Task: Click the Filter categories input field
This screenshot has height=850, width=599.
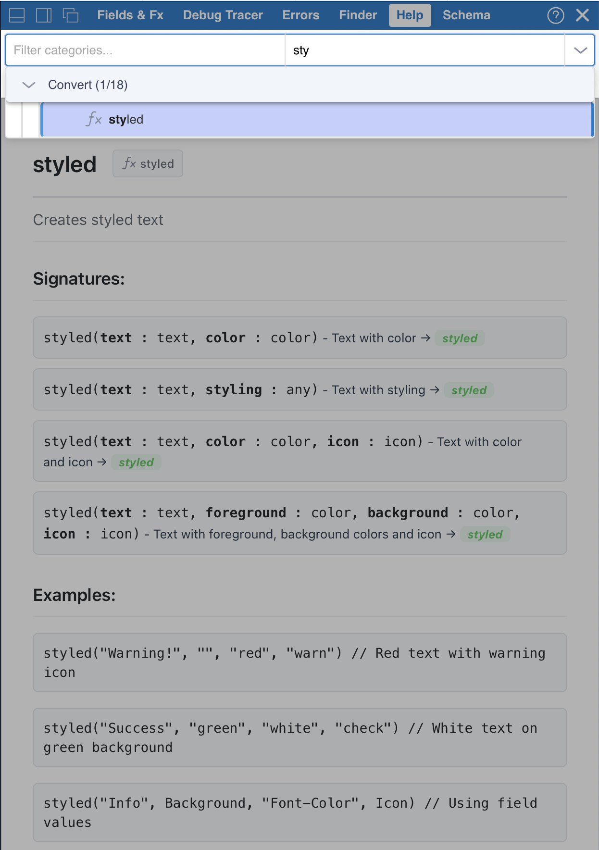Action: coord(145,50)
